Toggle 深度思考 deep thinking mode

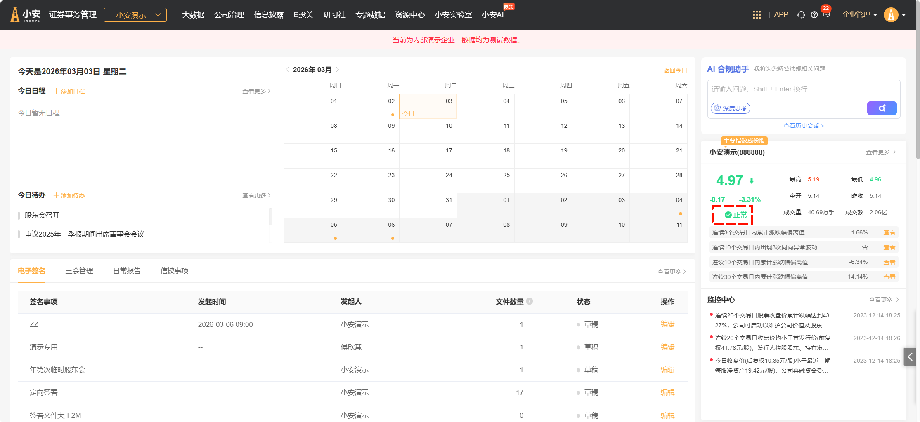pos(730,108)
